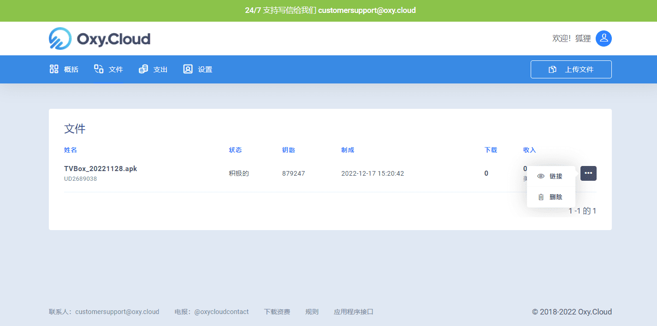The image size is (657, 326).
Task: Click the 文件 files nav icon
Action: pos(99,69)
